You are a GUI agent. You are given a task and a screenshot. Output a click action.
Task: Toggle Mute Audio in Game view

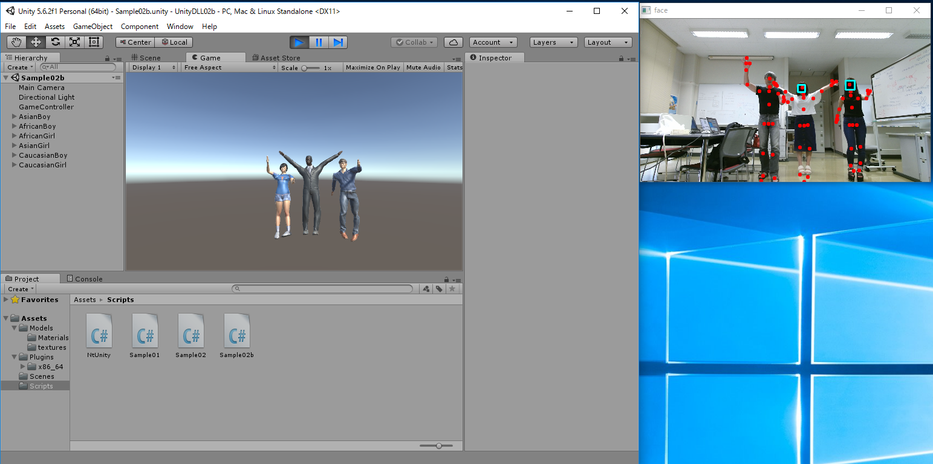coord(423,68)
